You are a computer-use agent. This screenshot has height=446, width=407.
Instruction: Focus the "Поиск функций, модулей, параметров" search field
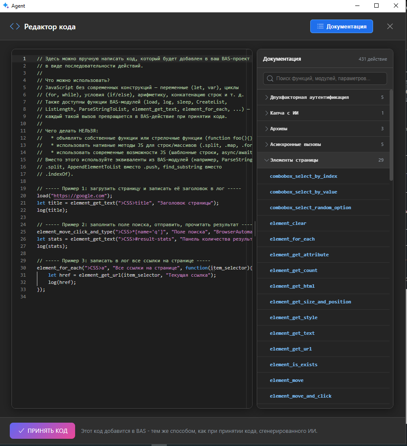click(325, 79)
